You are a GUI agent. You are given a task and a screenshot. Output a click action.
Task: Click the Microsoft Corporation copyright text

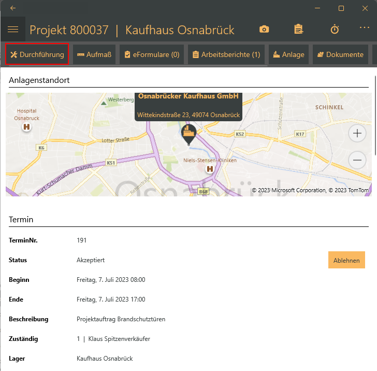pos(289,190)
